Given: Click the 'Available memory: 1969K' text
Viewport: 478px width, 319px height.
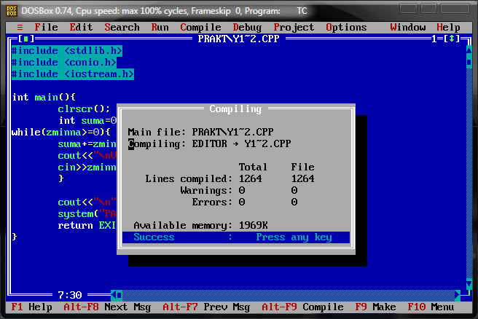Looking at the screenshot, I should (200, 226).
